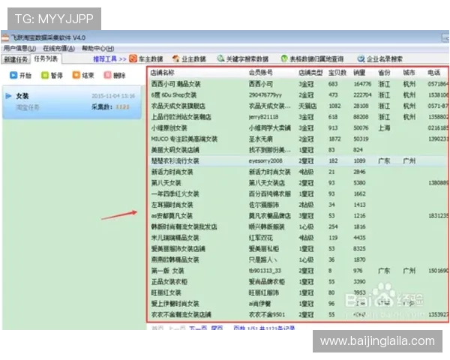450x360 pixels.
Task: Click the 结束 stop task icon
Action: pyautogui.click(x=76, y=75)
